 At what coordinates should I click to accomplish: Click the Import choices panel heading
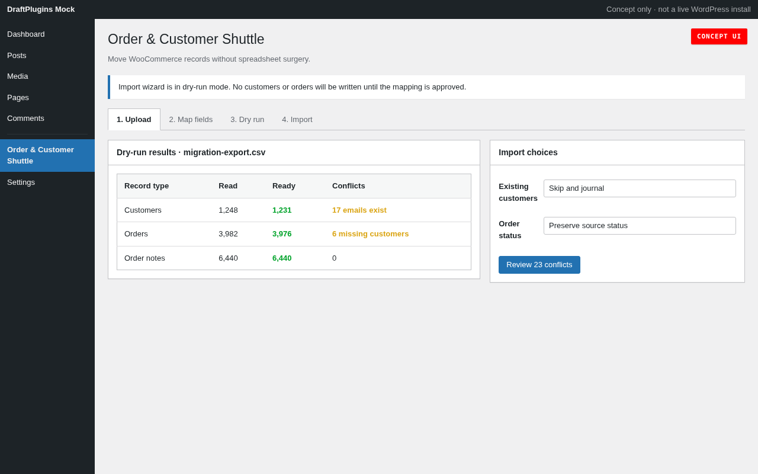pos(528,152)
